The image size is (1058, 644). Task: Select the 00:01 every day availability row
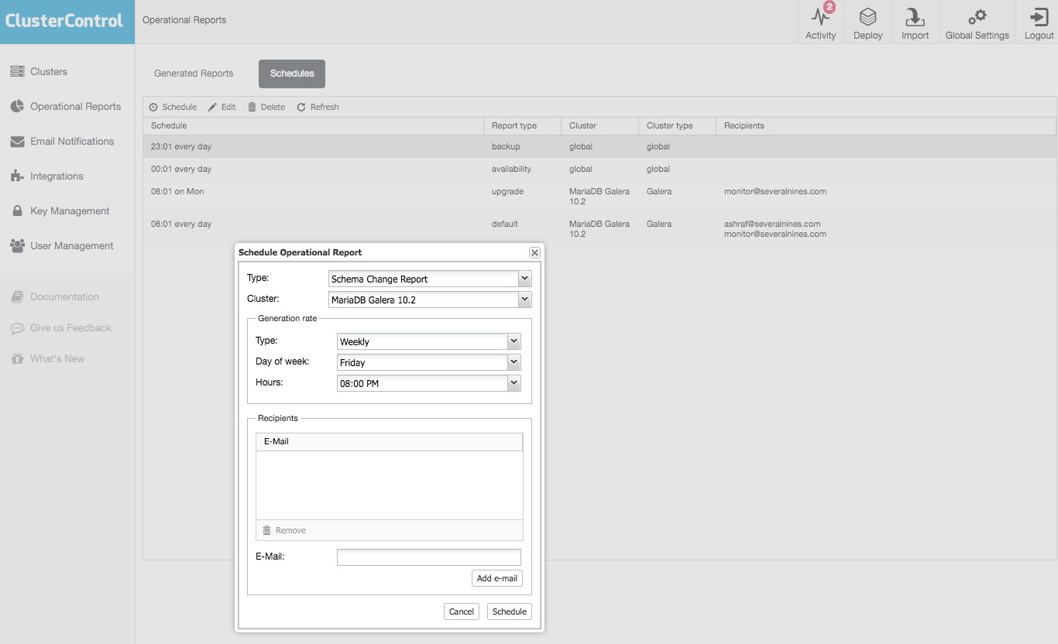point(599,169)
